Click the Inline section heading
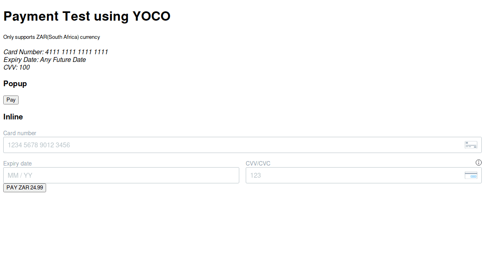485x255 pixels. point(13,117)
